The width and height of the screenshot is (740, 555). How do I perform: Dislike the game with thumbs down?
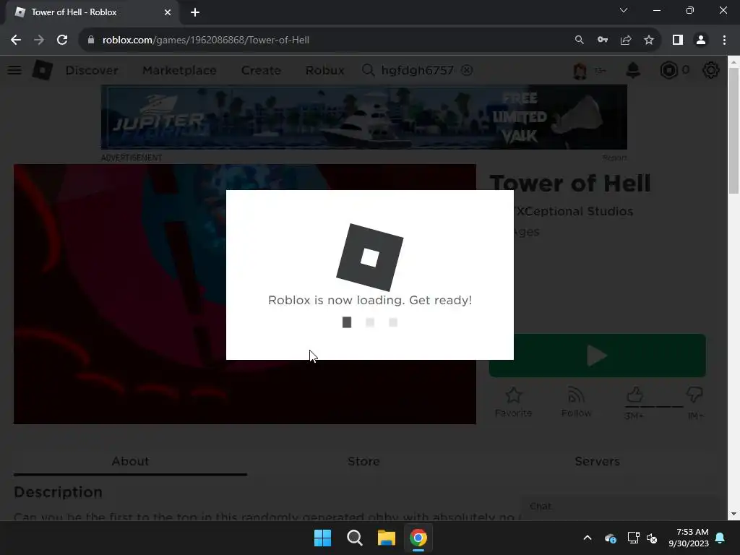[694, 395]
